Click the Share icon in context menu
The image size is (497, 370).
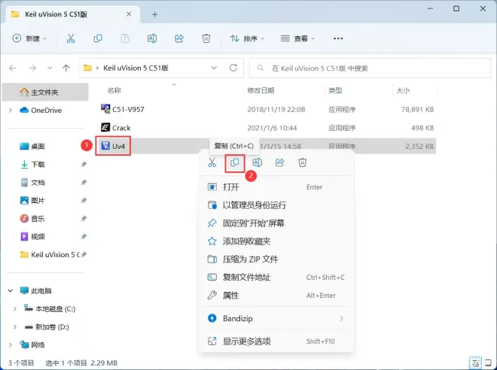(280, 162)
